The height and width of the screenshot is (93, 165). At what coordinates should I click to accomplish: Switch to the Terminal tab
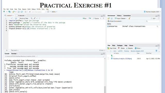pyautogui.click(x=14, y=53)
